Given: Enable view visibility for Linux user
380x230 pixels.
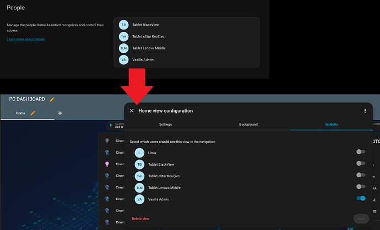Looking at the screenshot, I should pos(361,152).
